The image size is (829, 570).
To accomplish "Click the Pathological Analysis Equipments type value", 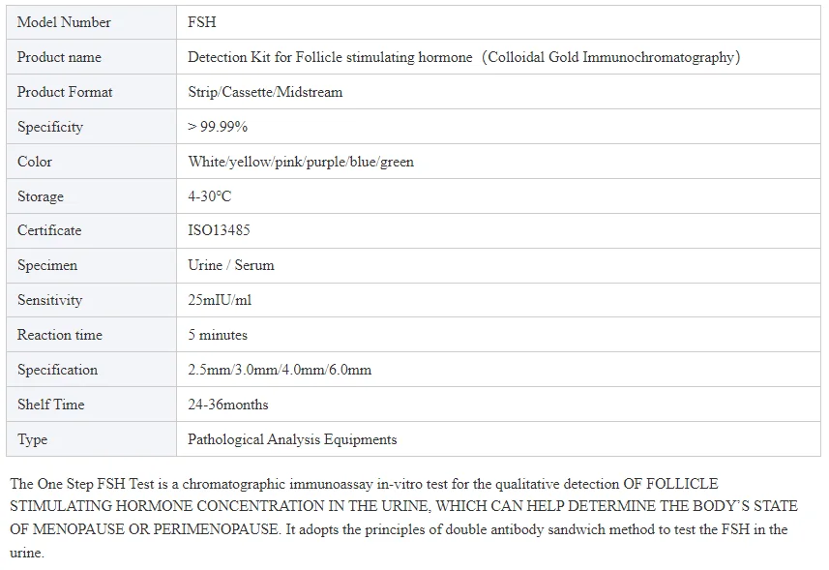I will (292, 439).
